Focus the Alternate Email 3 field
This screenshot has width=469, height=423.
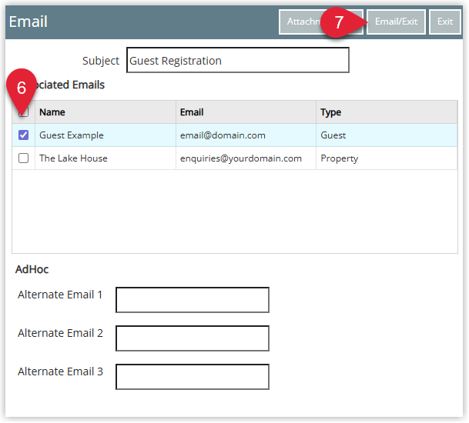point(193,377)
